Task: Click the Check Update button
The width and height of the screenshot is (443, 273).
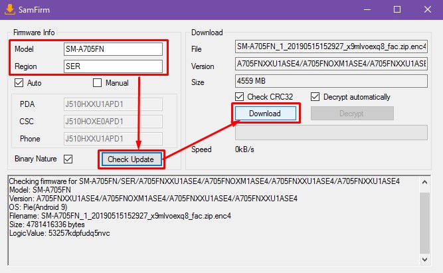Action: click(131, 159)
